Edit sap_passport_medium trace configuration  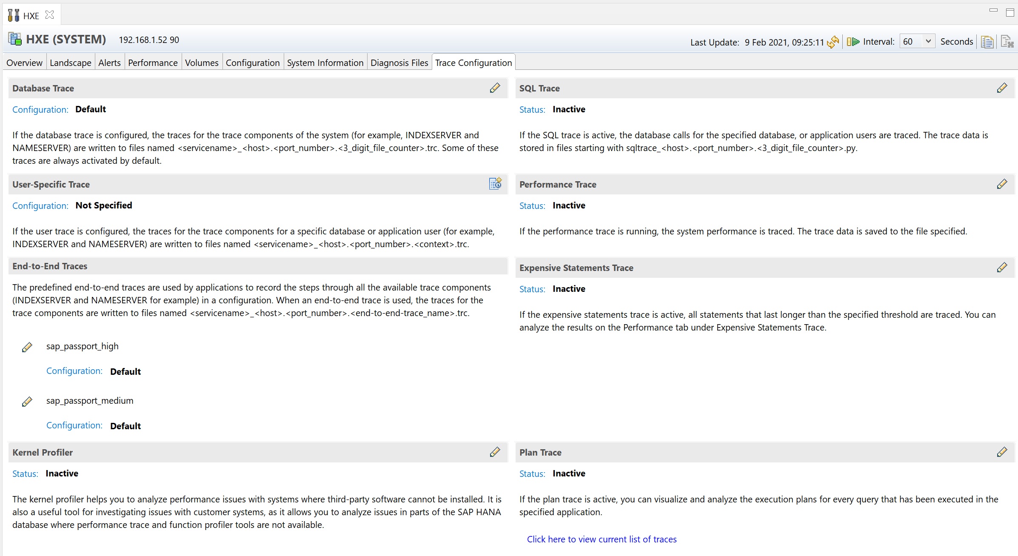click(x=27, y=402)
